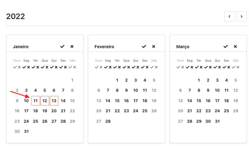Go to previous year with left chevron
Viewport: 249px width, 146px height.
pyautogui.click(x=229, y=16)
